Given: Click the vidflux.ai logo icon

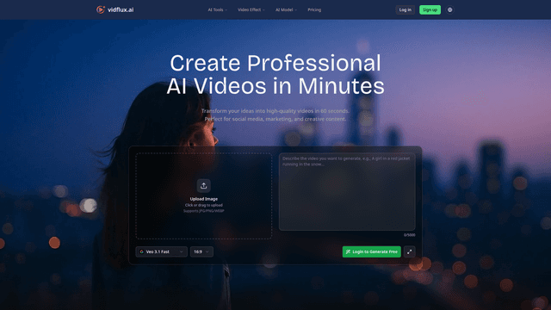Looking at the screenshot, I should tap(101, 9).
